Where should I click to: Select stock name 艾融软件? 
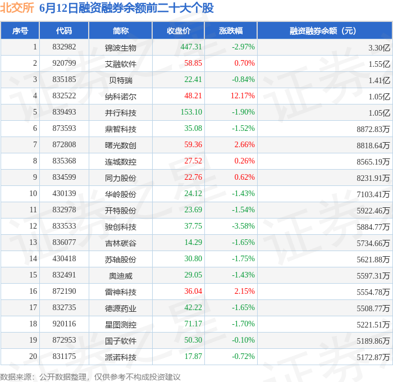click(x=121, y=64)
